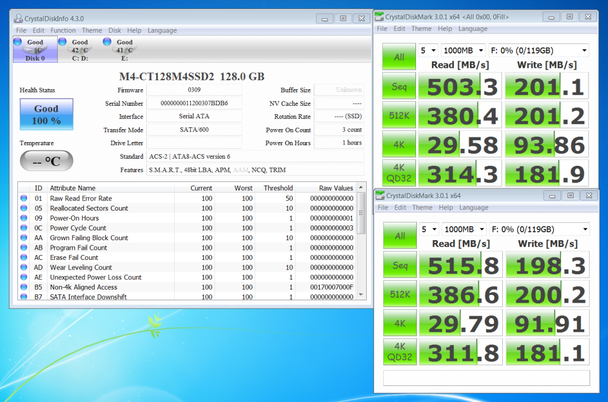Open drive selection dropdown in bottom CrystalDiskMark
Viewport: 608px width, 402px height.
(x=538, y=230)
